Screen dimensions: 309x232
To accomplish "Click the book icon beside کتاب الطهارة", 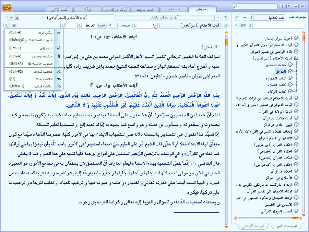I will [x=290, y=78].
